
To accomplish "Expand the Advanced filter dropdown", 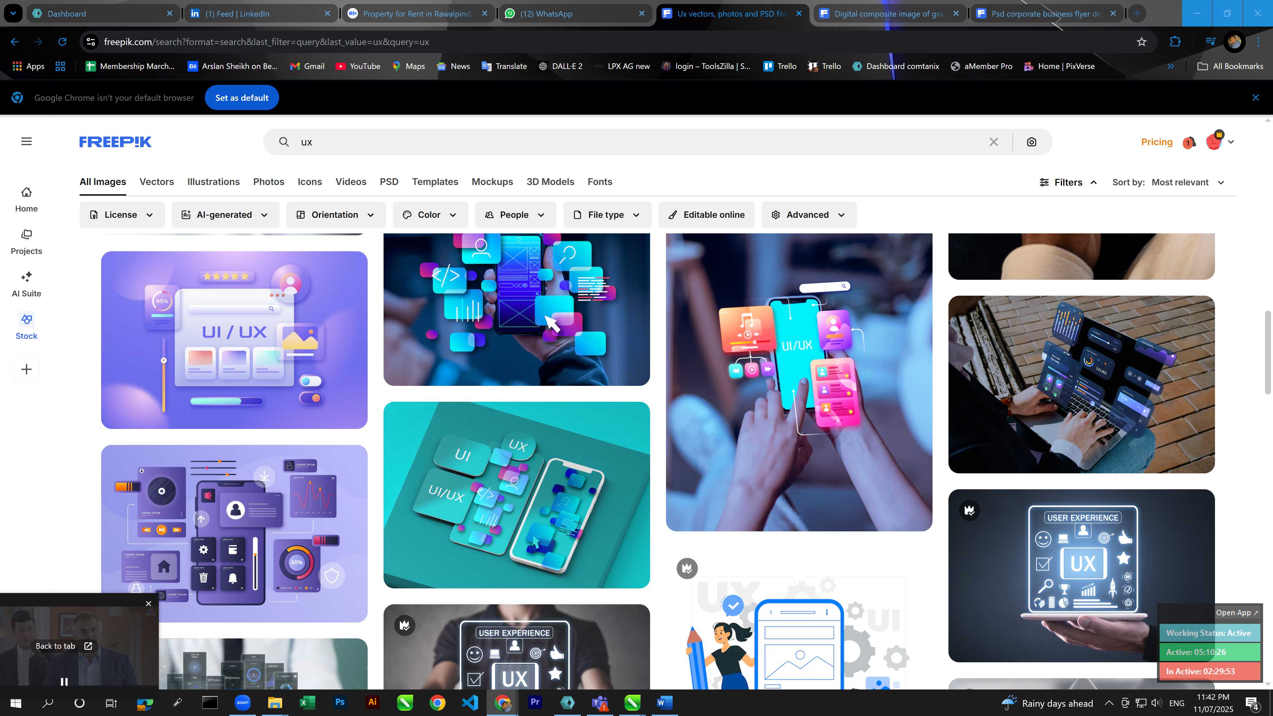I will [x=809, y=215].
